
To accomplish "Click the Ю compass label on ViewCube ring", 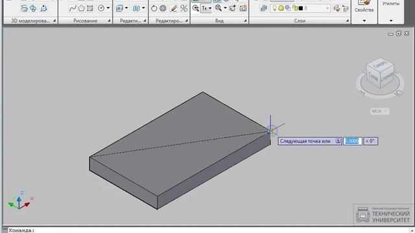I will (399, 93).
